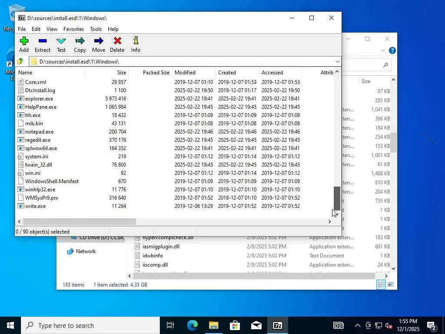
Task: Select idwbinfo in Explorer window
Action: pos(153,255)
